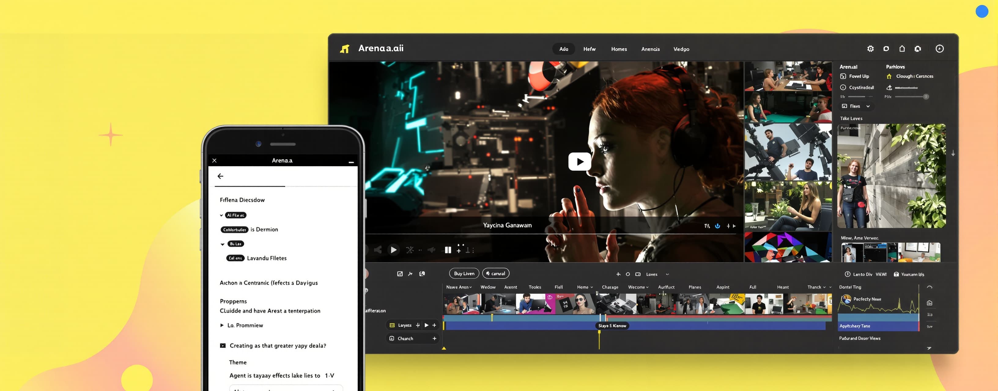This screenshot has height=391, width=998.
Task: Click the info icon beside Lanto Div
Action: (848, 274)
